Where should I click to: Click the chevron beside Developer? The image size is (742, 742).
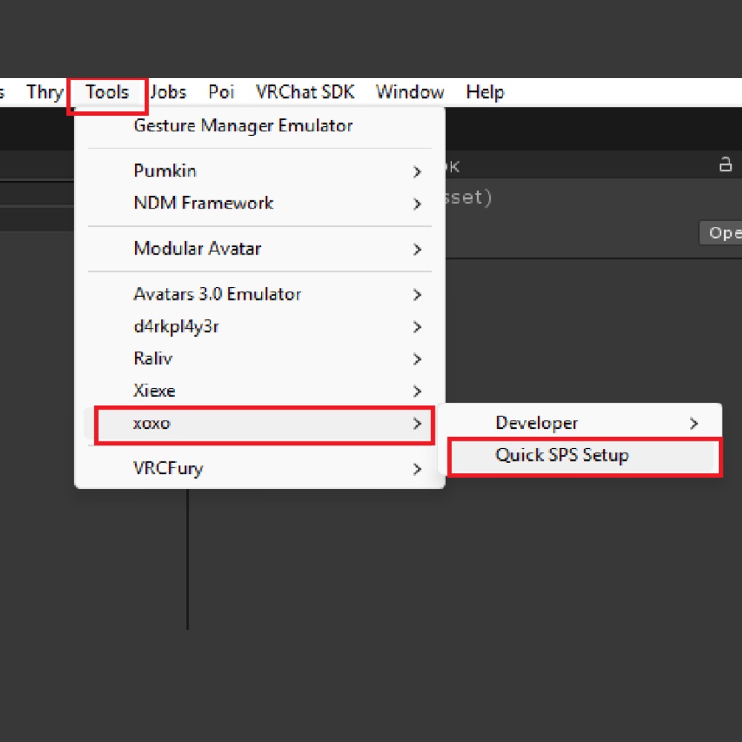pyautogui.click(x=694, y=424)
